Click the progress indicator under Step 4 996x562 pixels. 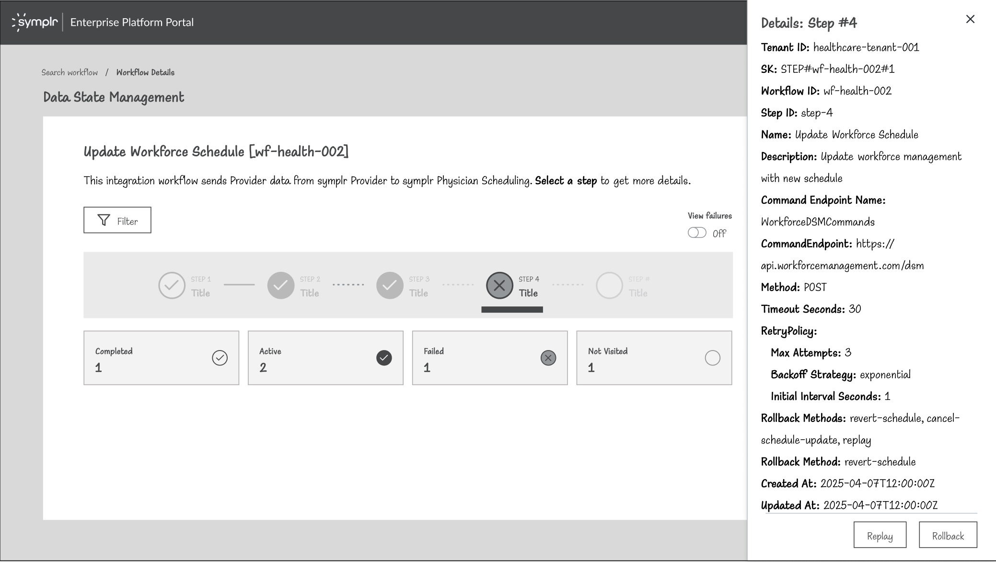coord(512,310)
